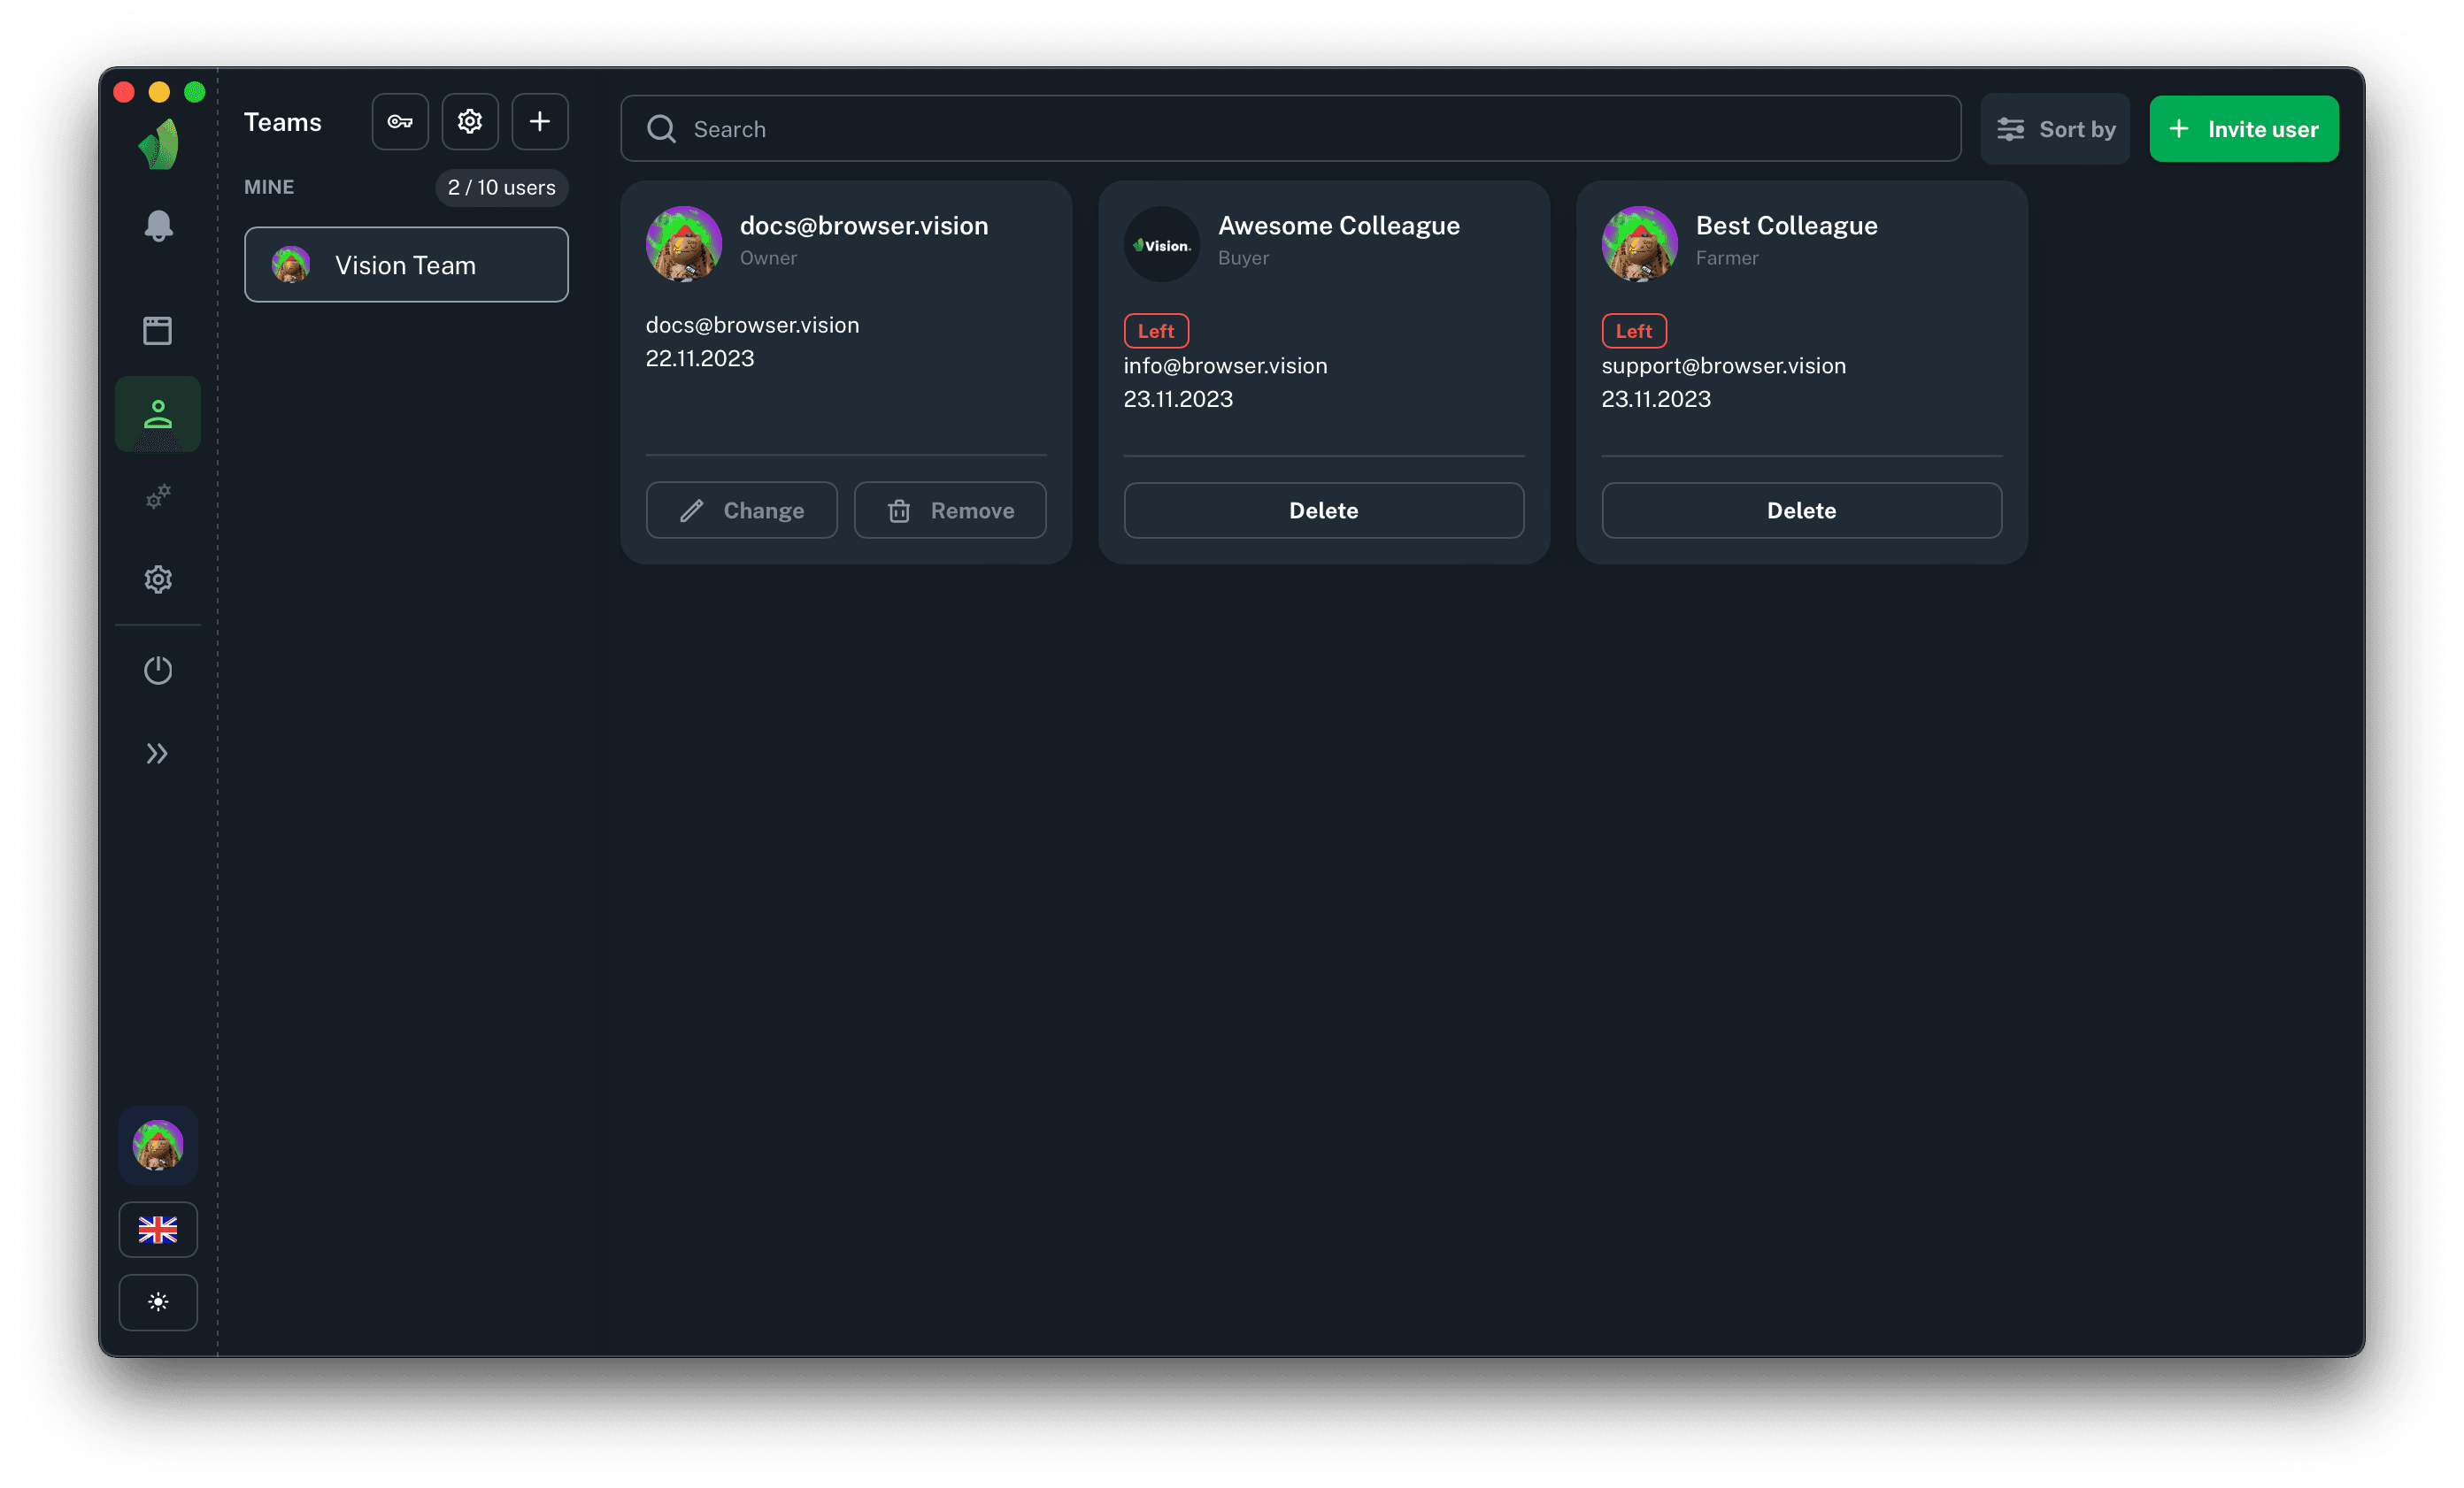Click the team users sidebar icon
The width and height of the screenshot is (2464, 1488).
point(158,415)
